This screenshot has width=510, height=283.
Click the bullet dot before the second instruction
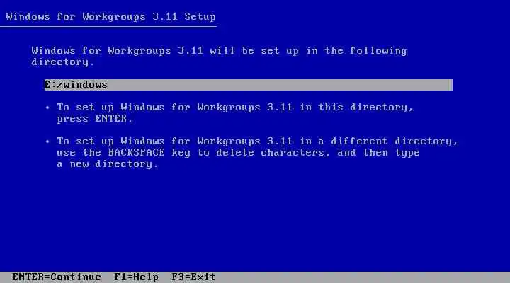tap(47, 141)
